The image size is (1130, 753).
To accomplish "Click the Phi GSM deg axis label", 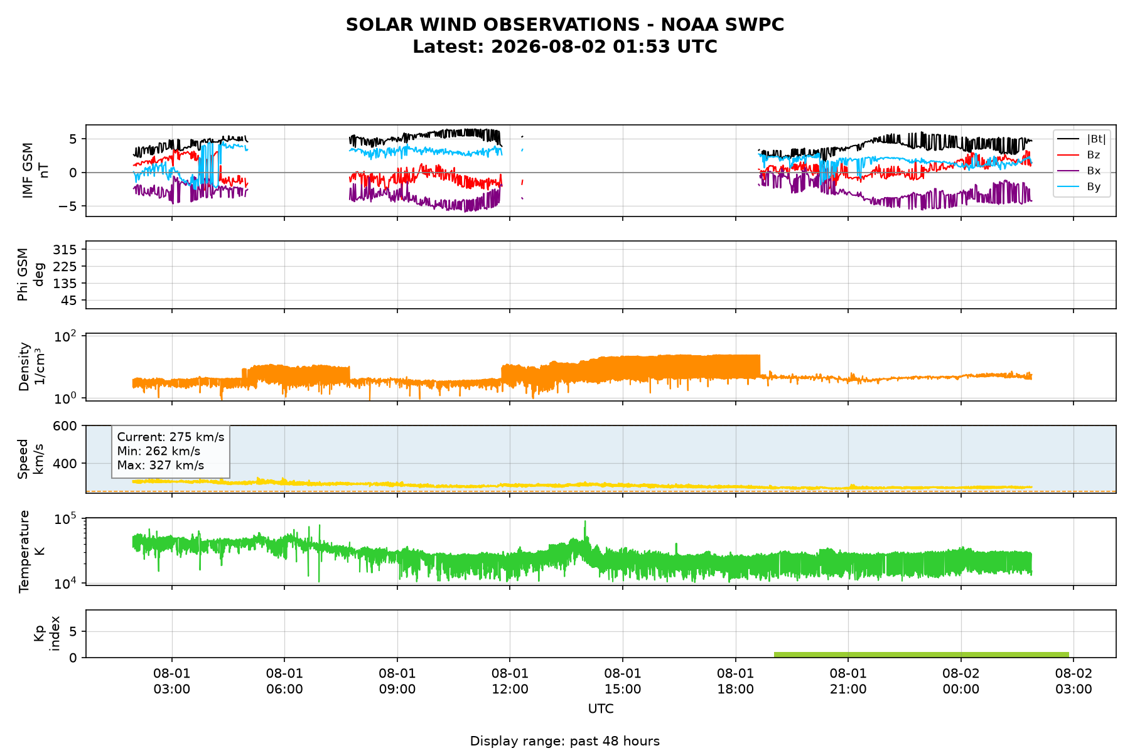I will [31, 275].
